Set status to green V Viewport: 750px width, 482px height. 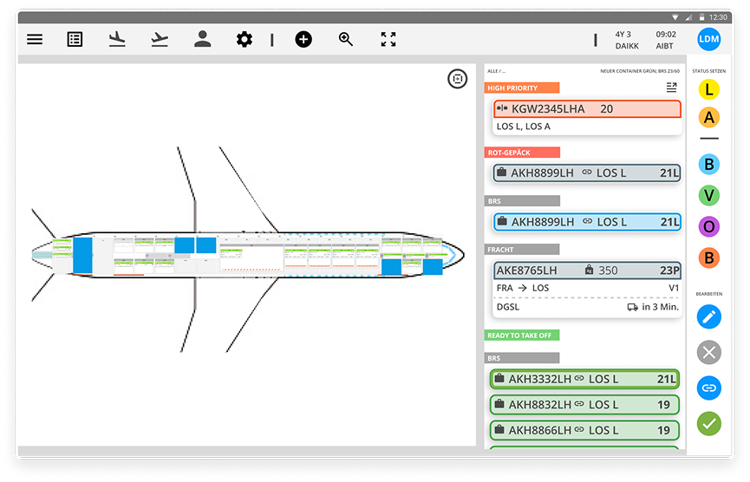coord(709,196)
